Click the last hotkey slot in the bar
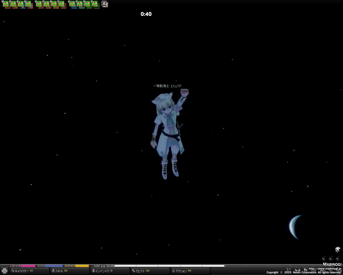Image resolution: width=343 pixels, height=275 pixels. [95, 4]
